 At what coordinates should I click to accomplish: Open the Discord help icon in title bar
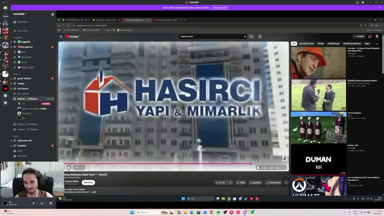coord(363,2)
